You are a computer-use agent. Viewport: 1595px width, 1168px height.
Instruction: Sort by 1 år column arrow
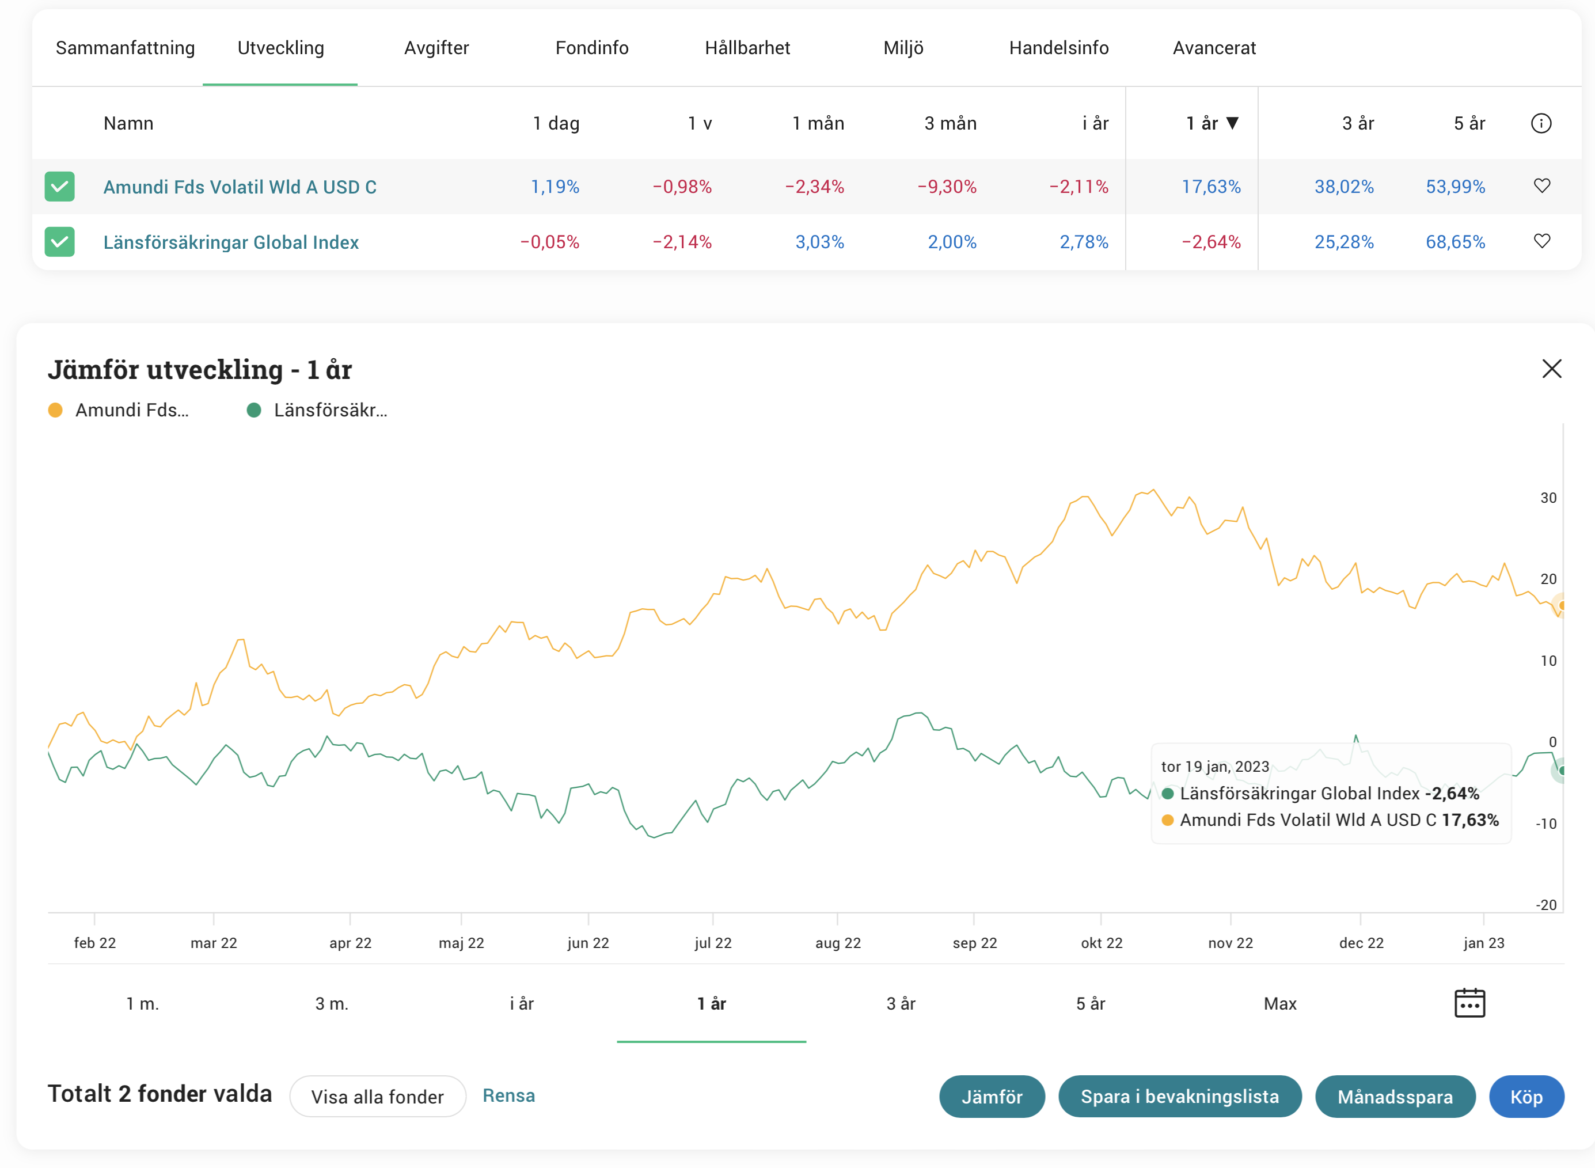[x=1232, y=123]
